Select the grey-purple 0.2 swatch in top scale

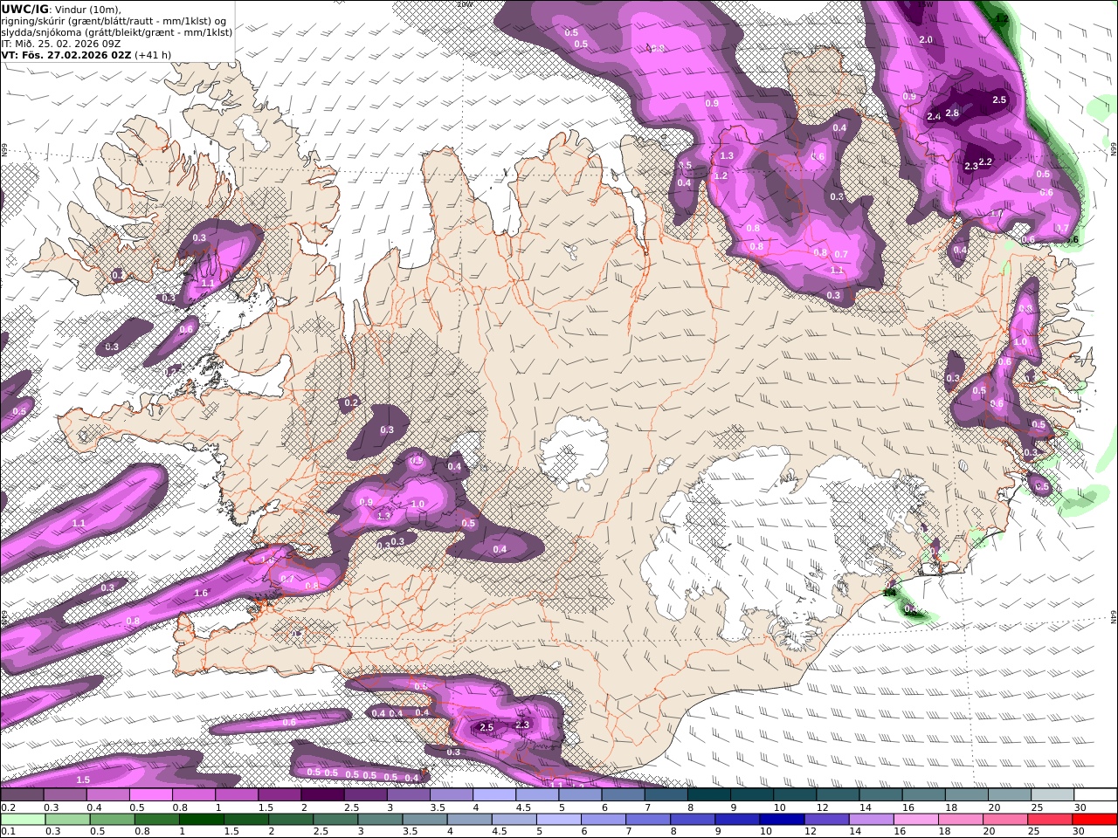click(22, 795)
